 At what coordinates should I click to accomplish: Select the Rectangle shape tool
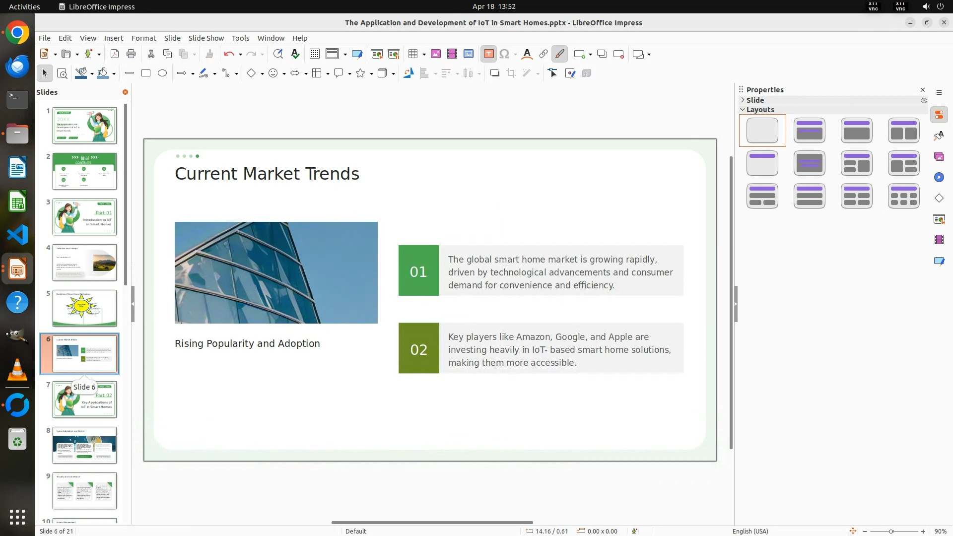[146, 73]
